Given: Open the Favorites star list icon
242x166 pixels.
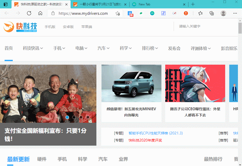Looking at the screenshot, I should pyautogui.click(x=201, y=13).
